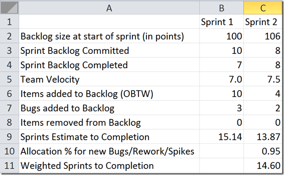This screenshot has height=175, width=284.
Task: Select row 1 header
Action: [9, 22]
